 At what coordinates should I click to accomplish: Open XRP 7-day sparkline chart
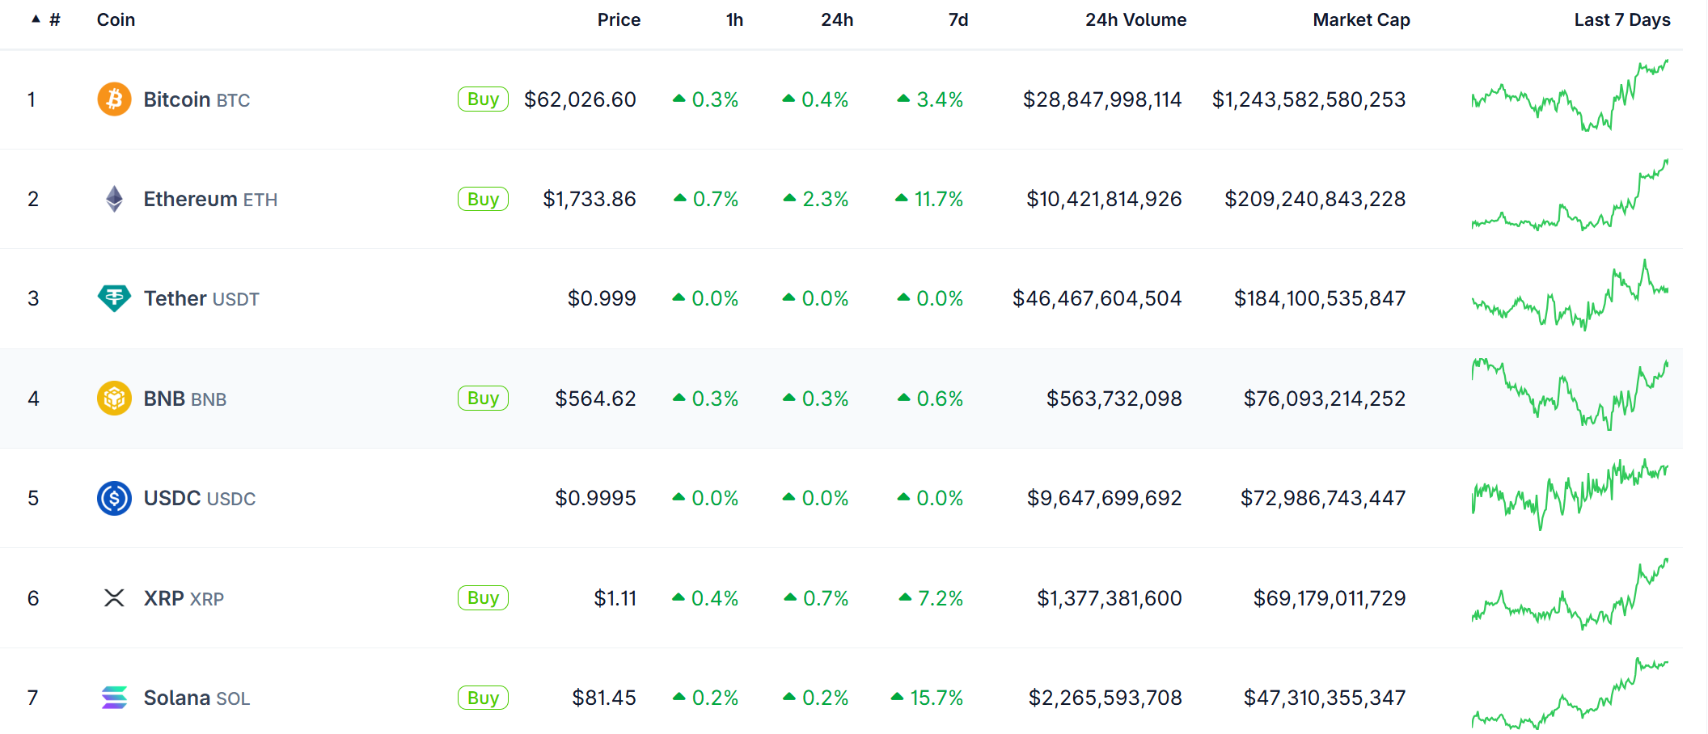click(1570, 594)
